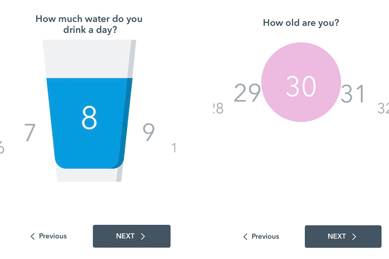Click the left chevron beside age-screen Previous
The image size is (389, 259).
tap(245, 237)
